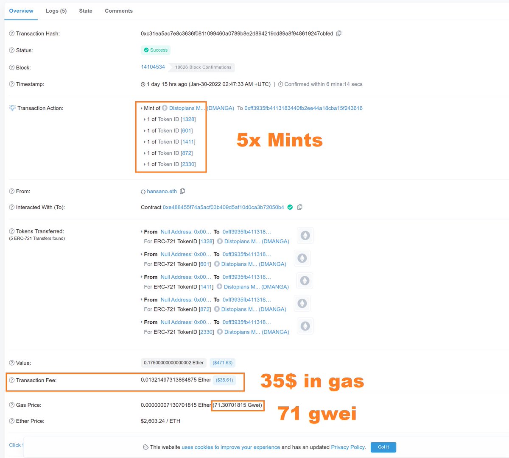Click help icon next to Timestamp
Image resolution: width=509 pixels, height=458 pixels.
[12, 84]
